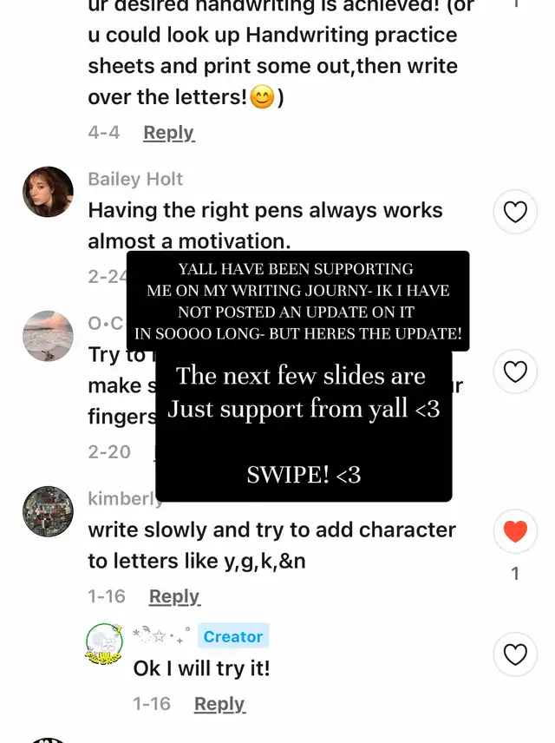This screenshot has width=555, height=743.
Task: Like Bailey Holt's comment with heart icon
Action: [x=515, y=212]
